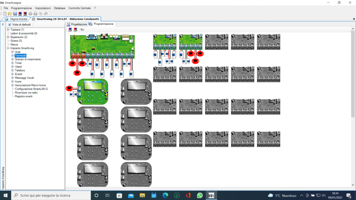Select the active green keypad with LCD
The height and width of the screenshot is (200, 356).
pos(93,91)
